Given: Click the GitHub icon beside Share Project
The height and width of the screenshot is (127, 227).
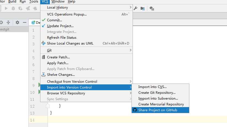Looking at the screenshot, I should (135, 110).
